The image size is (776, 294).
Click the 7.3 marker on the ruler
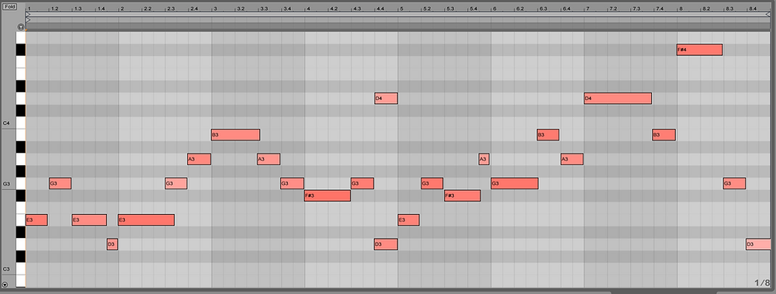click(636, 9)
